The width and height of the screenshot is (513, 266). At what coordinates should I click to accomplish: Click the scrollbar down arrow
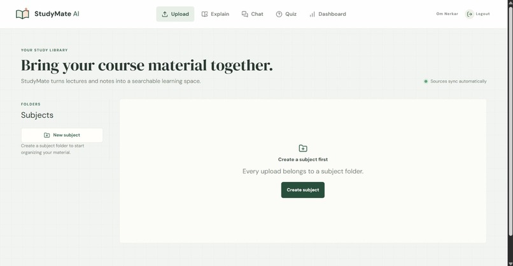click(510, 263)
